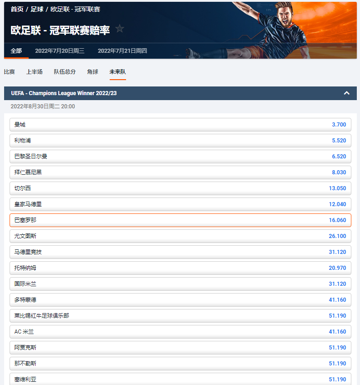Image resolution: width=360 pixels, height=385 pixels.
Task: Select 皇家马德里 odds 12.040
Action: 180,204
